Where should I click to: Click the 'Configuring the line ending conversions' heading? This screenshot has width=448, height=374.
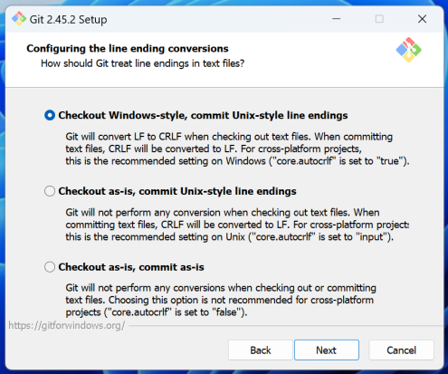(x=128, y=49)
